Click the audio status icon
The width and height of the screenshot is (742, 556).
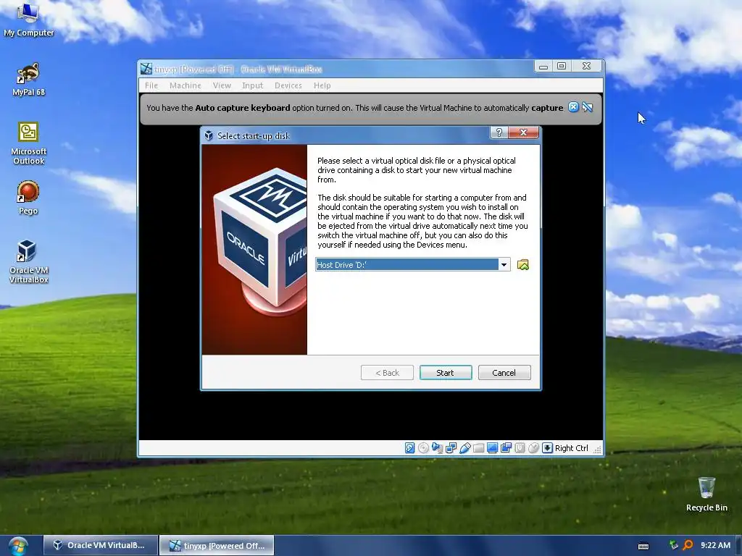[437, 447]
